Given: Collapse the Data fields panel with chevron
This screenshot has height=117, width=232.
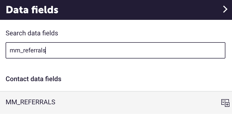Looking at the screenshot, I should (225, 9).
